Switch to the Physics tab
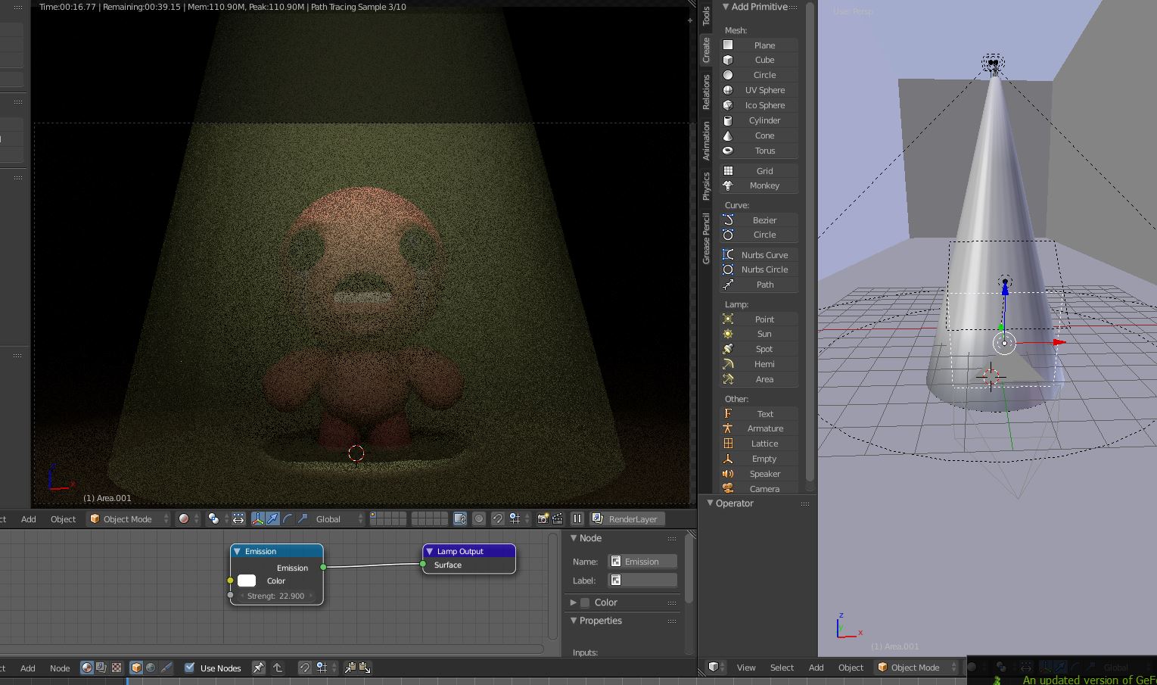Viewport: 1157px width, 685px height. pyautogui.click(x=706, y=185)
